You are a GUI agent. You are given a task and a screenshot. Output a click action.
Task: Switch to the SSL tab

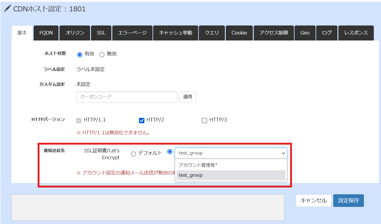tap(101, 33)
